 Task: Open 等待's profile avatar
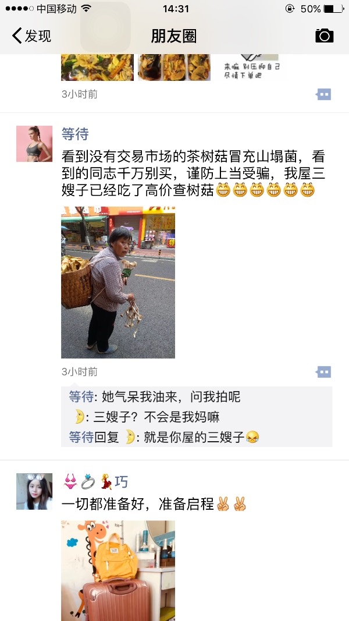click(34, 143)
